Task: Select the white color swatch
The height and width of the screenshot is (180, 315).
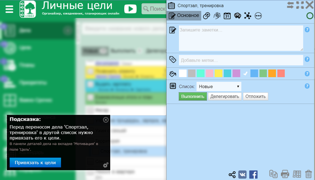Action: click(x=183, y=73)
